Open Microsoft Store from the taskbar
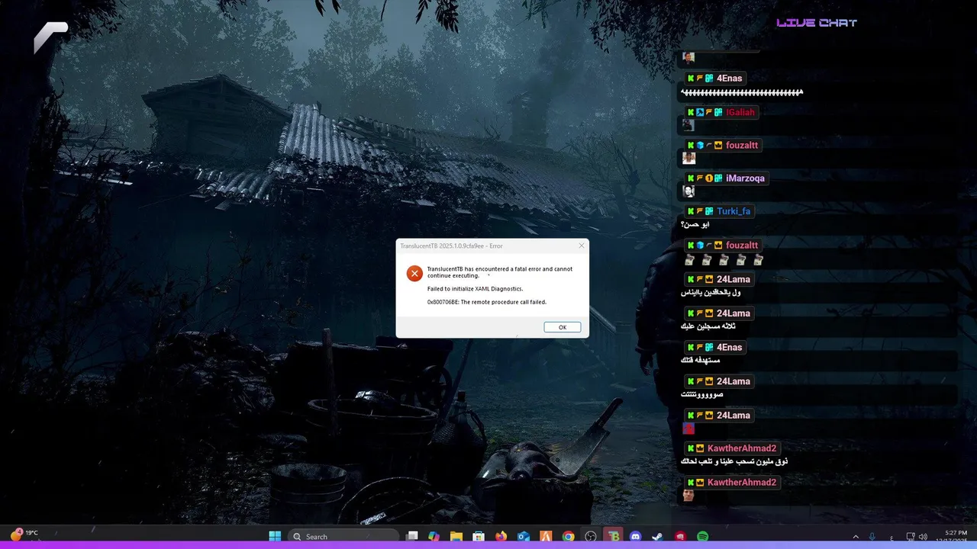 coord(479,536)
